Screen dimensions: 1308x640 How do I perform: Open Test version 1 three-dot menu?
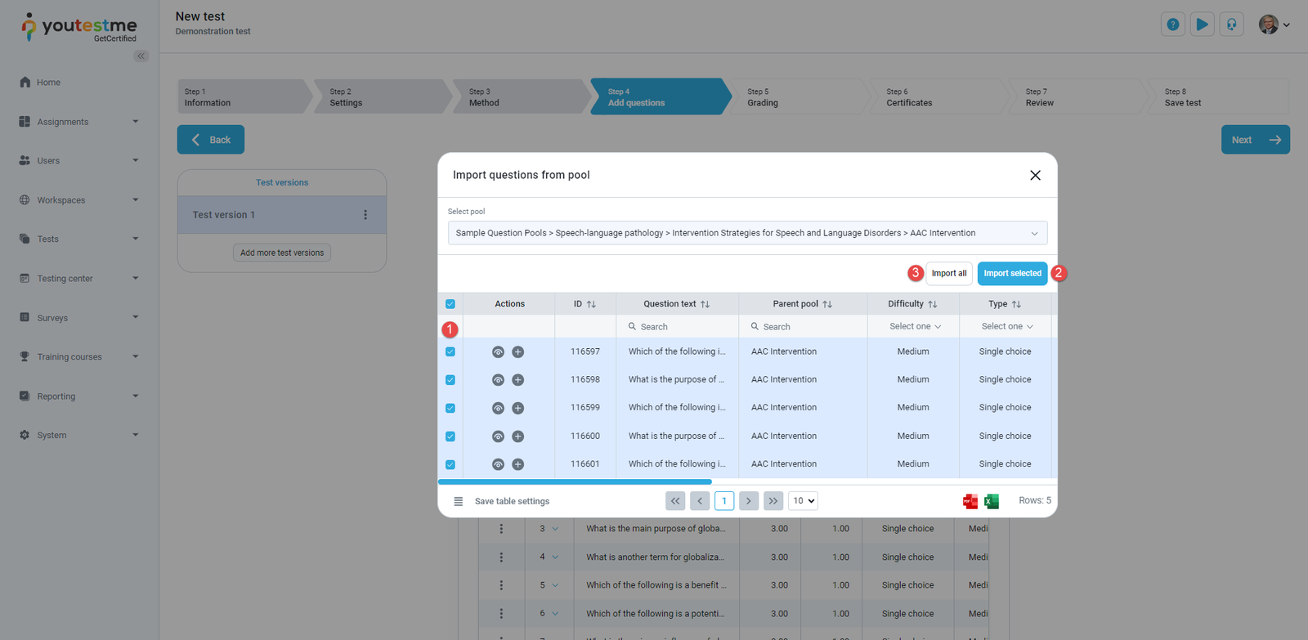pos(365,215)
